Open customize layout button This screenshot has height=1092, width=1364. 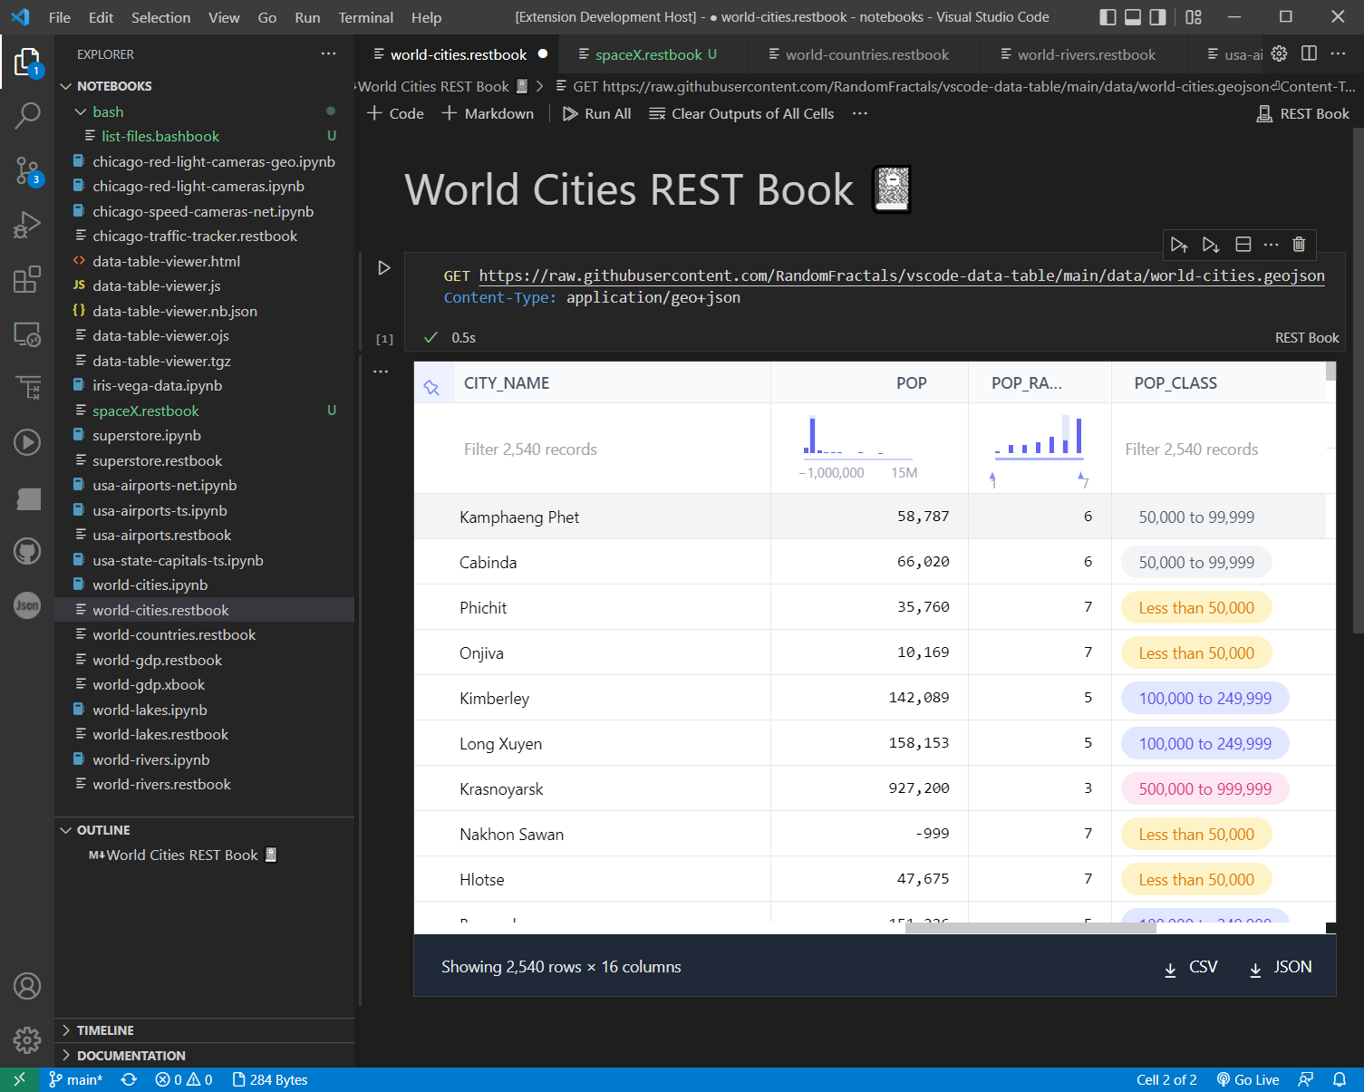(x=1194, y=17)
